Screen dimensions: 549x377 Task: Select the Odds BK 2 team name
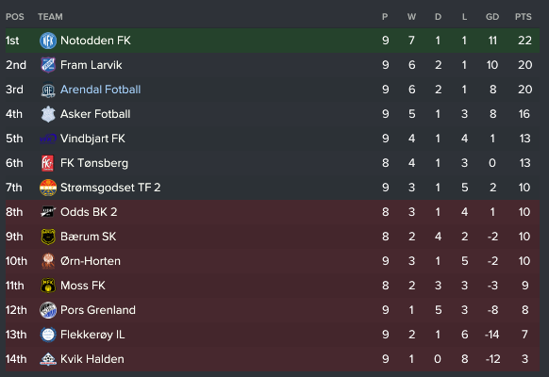coord(89,212)
